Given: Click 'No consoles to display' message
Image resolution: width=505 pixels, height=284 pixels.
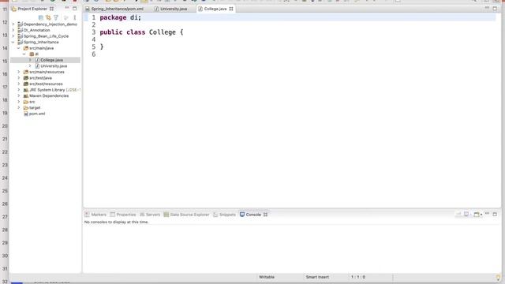Looking at the screenshot, I should pos(116,222).
